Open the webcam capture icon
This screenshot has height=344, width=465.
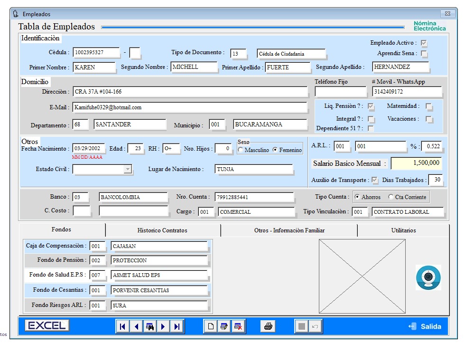[x=428, y=277]
